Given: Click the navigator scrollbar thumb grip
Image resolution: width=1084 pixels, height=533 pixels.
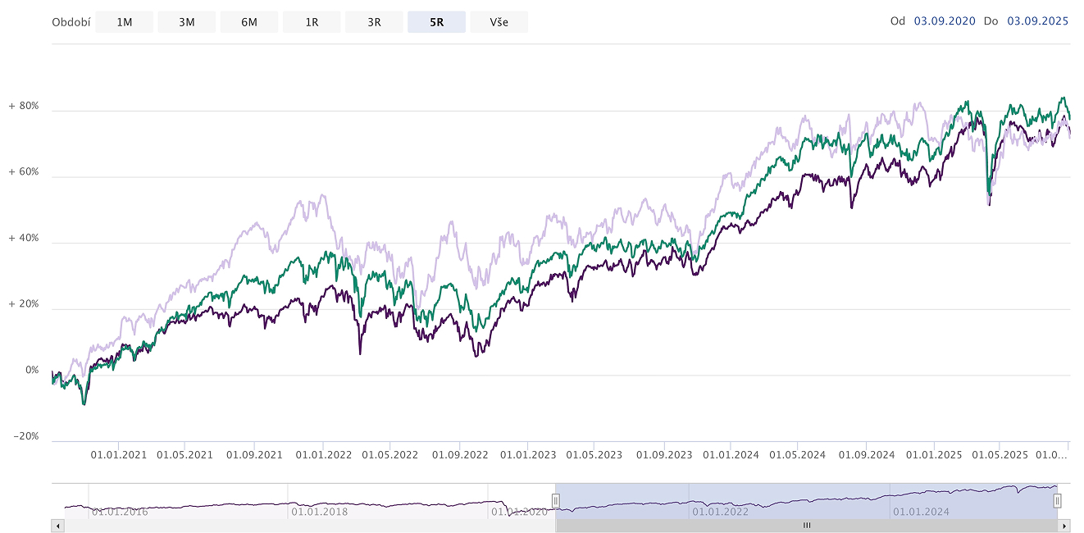Looking at the screenshot, I should (x=806, y=526).
